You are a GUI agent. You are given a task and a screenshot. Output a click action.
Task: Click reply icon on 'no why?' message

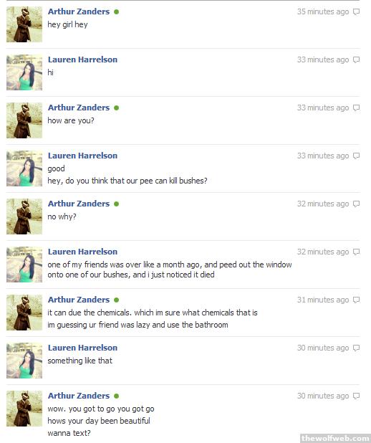357,204
